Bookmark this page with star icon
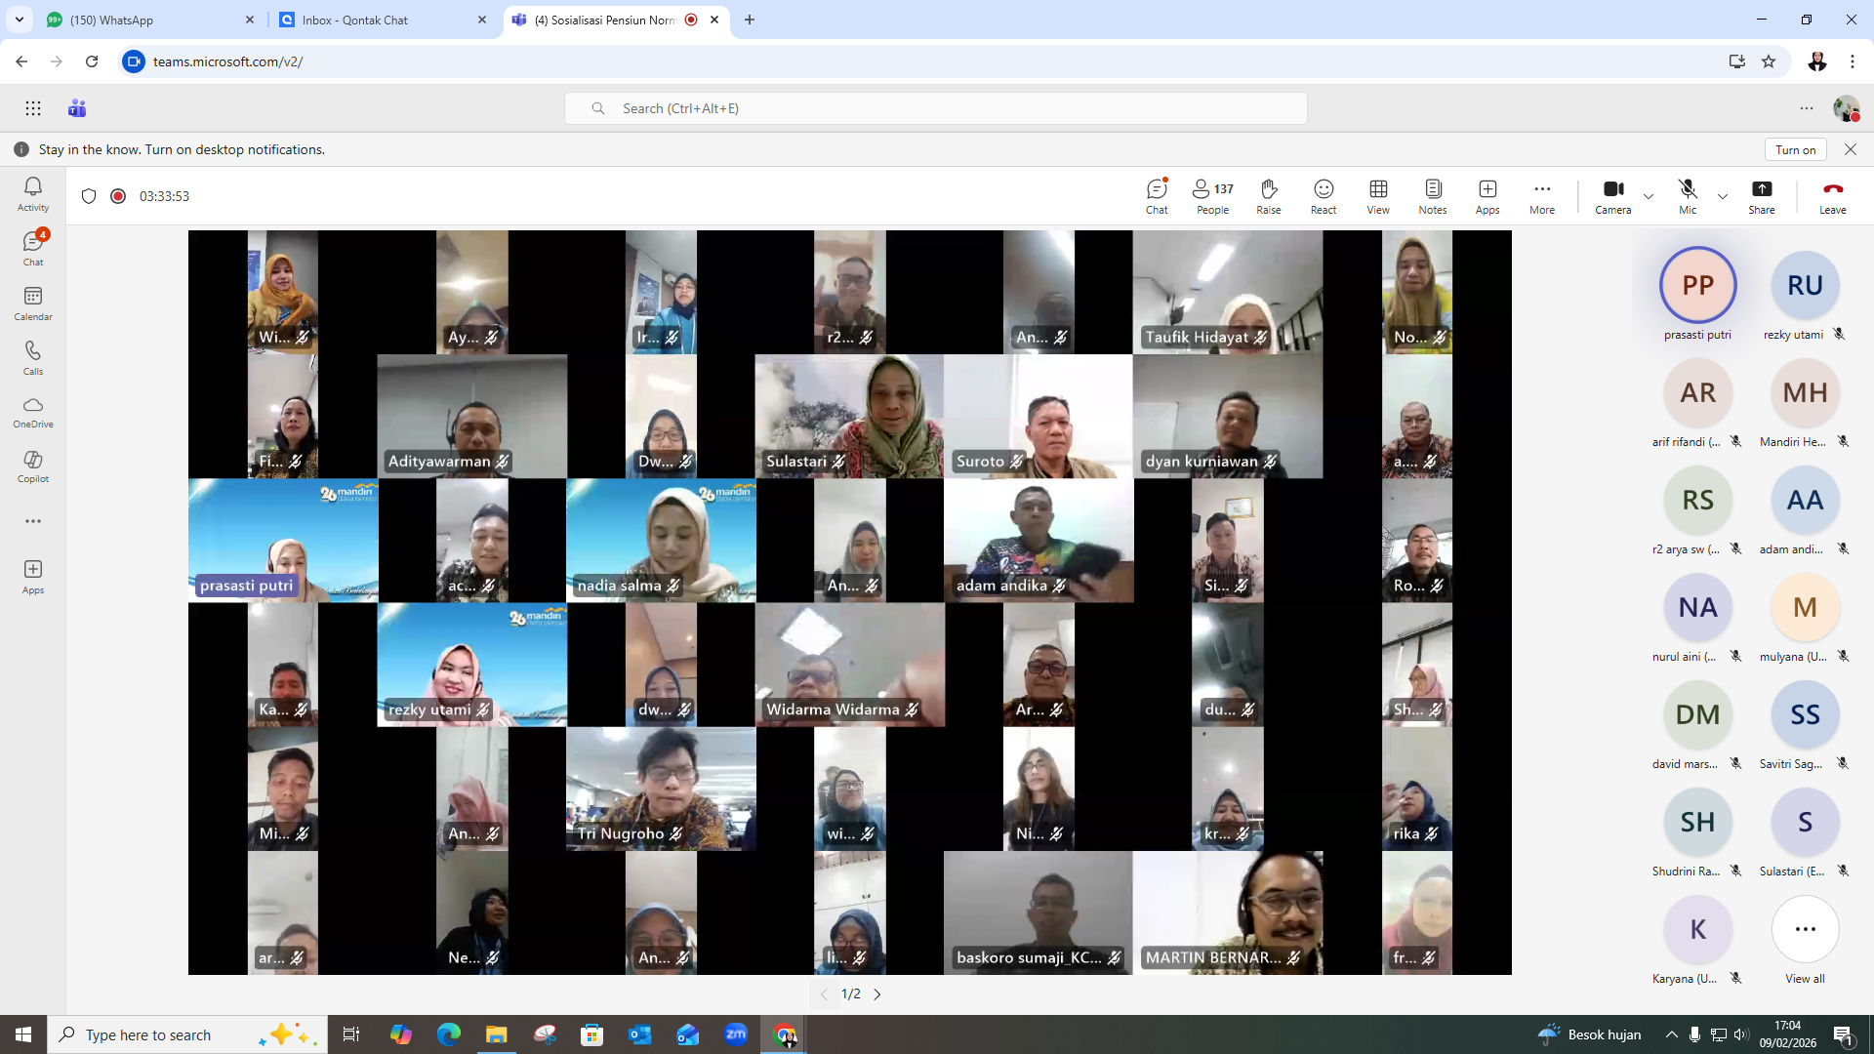Viewport: 1874px width, 1054px height. click(x=1769, y=61)
